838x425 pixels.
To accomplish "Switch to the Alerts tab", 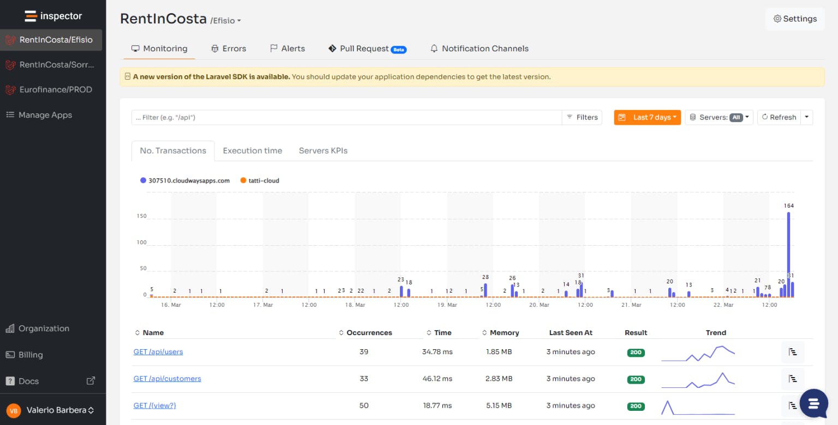I will (x=288, y=48).
